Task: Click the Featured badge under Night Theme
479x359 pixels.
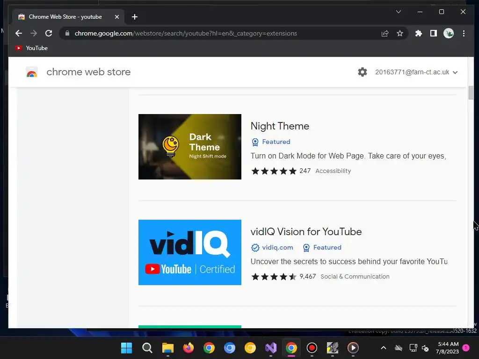Action: tap(271, 142)
